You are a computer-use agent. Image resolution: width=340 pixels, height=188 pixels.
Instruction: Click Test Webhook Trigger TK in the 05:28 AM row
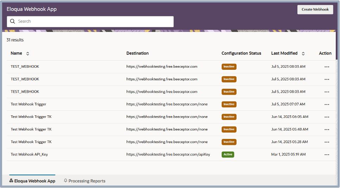coord(31,142)
